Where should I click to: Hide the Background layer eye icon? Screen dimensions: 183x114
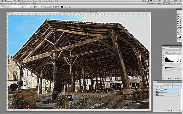[154, 95]
